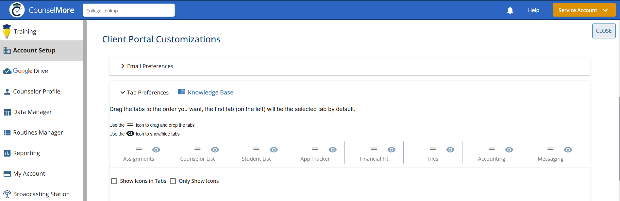Toggle visibility of Messaging tab

pos(568,150)
